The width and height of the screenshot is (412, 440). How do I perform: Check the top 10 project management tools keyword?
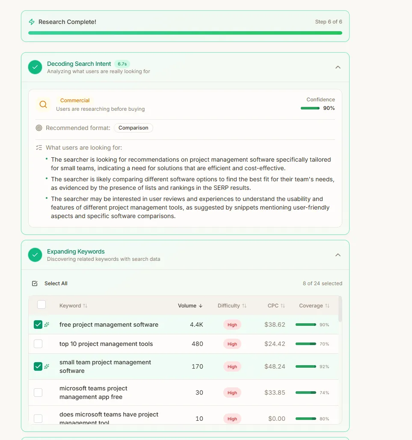point(38,344)
